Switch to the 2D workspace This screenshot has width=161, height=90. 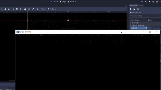[50, 2]
